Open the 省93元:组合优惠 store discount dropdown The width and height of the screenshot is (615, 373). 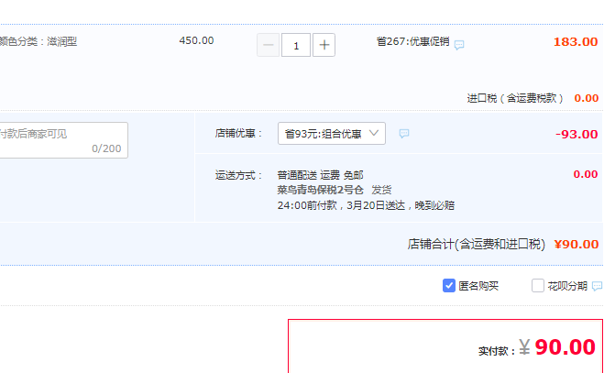coord(332,134)
